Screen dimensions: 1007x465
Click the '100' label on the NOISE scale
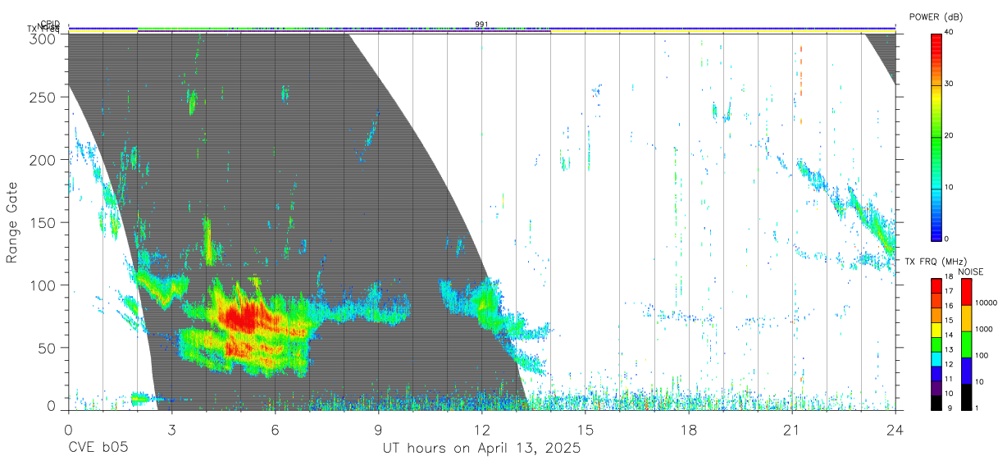983,355
